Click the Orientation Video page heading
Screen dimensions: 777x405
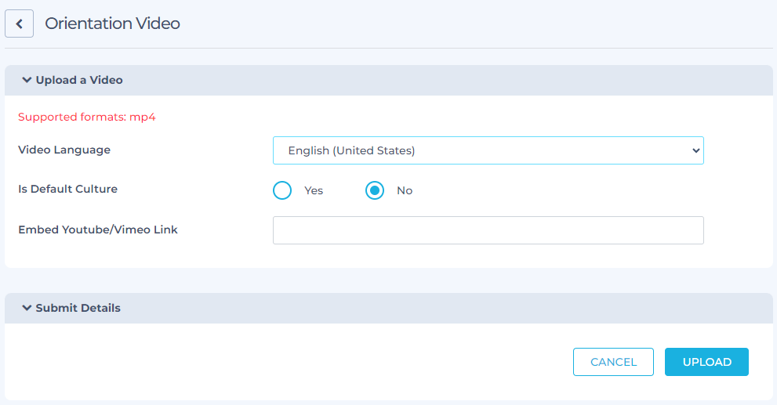[x=112, y=24]
